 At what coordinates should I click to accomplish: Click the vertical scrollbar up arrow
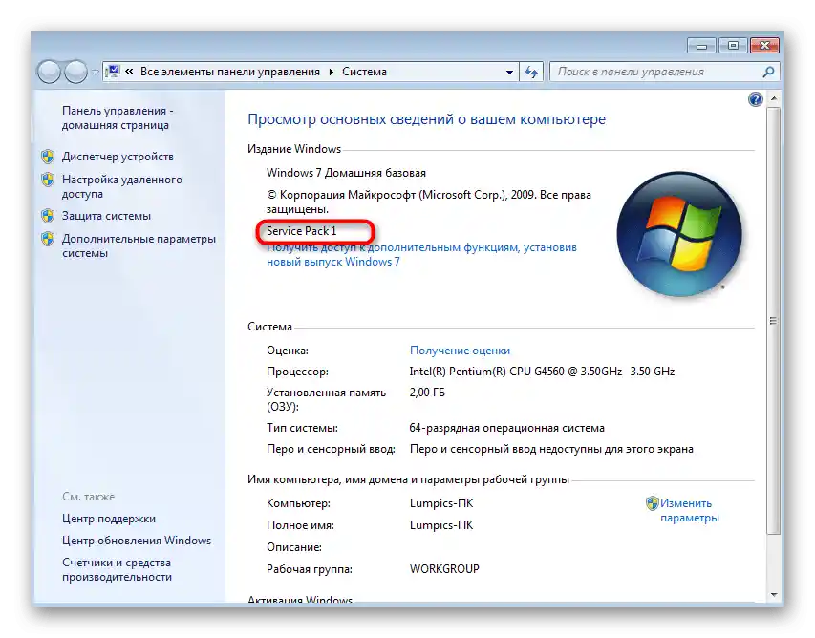773,98
